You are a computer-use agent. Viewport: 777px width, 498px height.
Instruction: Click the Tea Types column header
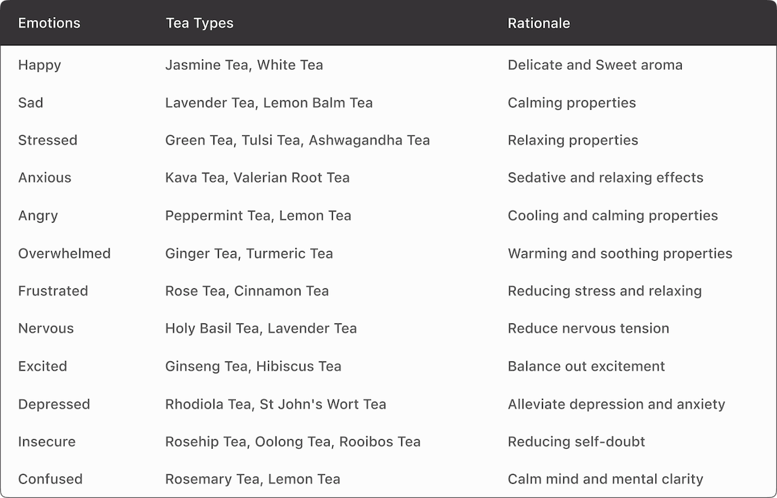pos(199,23)
